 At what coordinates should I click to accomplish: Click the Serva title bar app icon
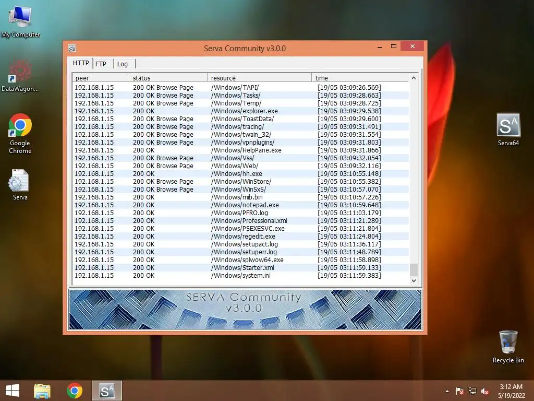coord(72,48)
